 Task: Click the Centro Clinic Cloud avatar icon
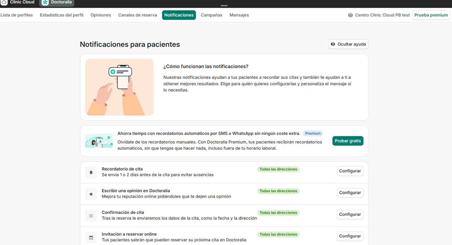[350, 15]
